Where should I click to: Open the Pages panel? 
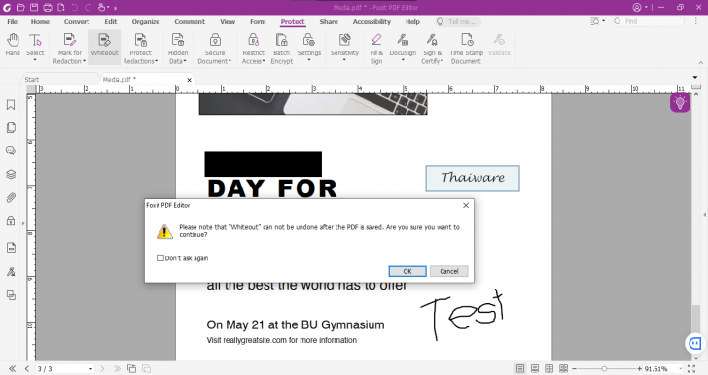click(11, 127)
